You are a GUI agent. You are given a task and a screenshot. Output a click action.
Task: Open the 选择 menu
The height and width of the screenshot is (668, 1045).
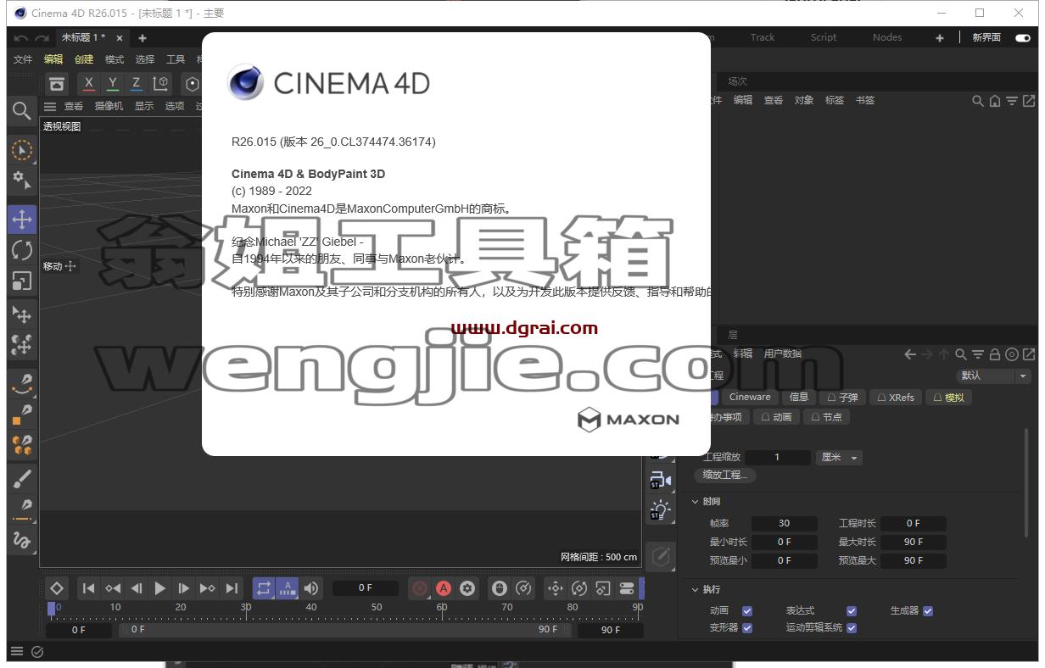point(145,59)
